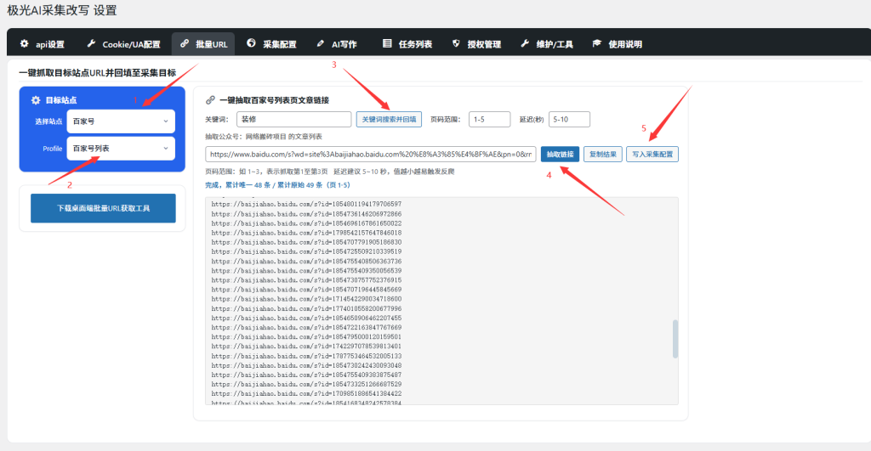Click the Baidu search URL input field
The image size is (871, 451).
pyautogui.click(x=371, y=155)
